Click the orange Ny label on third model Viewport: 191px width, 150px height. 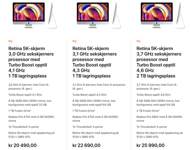point(139,41)
